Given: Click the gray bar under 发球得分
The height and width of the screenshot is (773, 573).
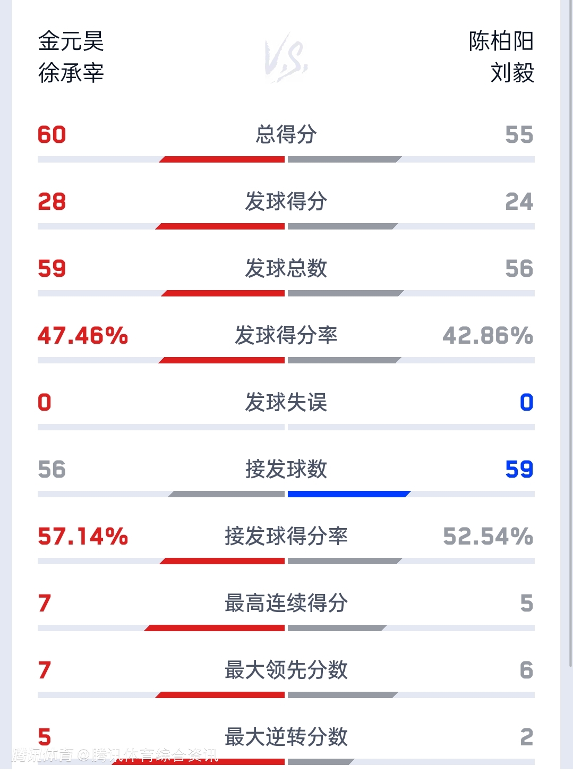Looking at the screenshot, I should pos(343,226).
